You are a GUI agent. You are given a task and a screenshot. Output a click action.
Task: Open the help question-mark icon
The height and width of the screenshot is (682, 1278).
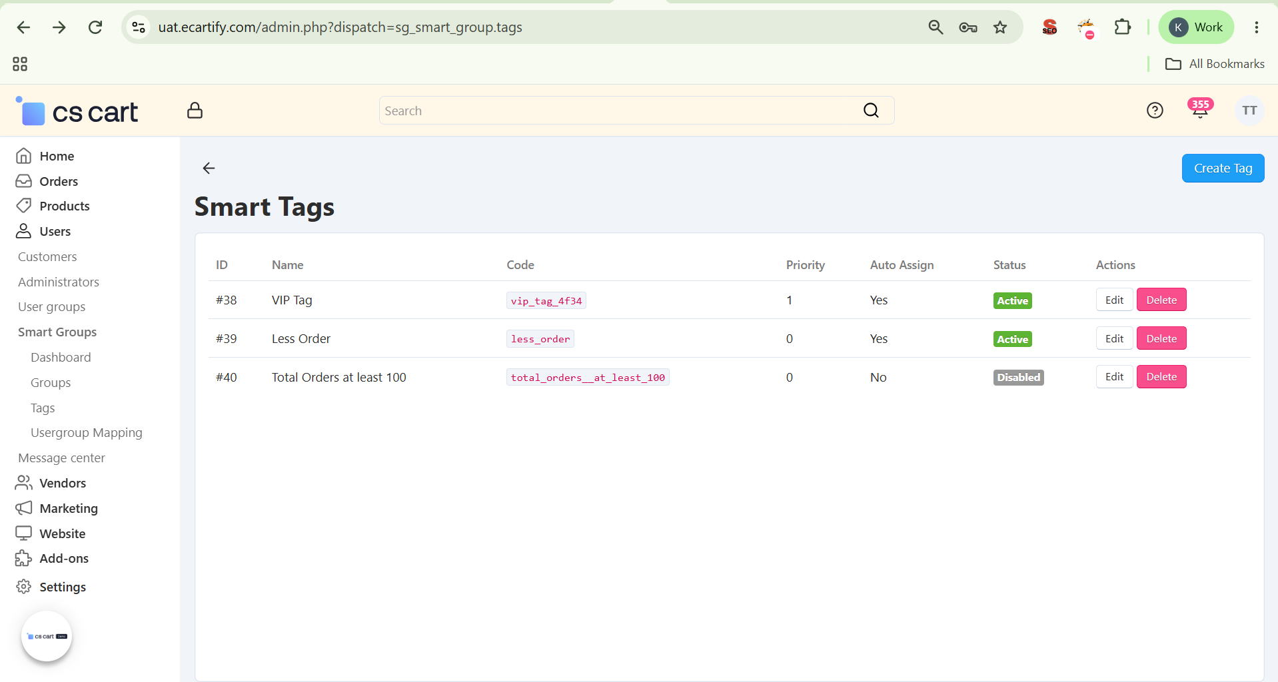(1155, 111)
